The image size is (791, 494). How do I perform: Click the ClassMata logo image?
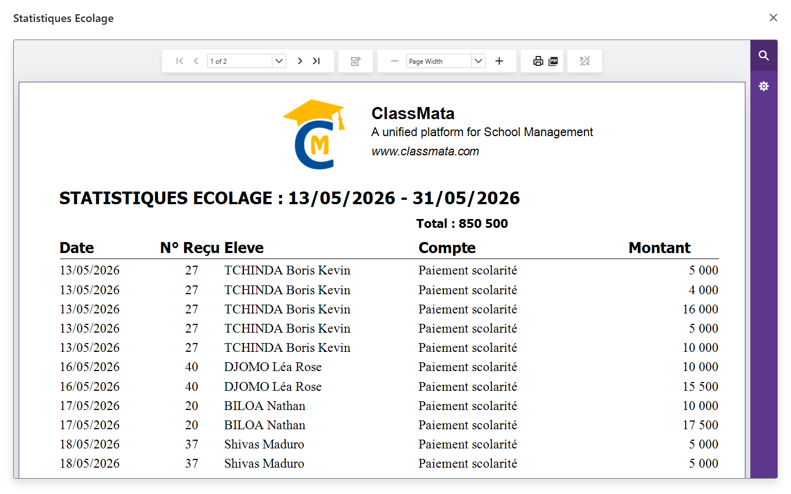[314, 134]
